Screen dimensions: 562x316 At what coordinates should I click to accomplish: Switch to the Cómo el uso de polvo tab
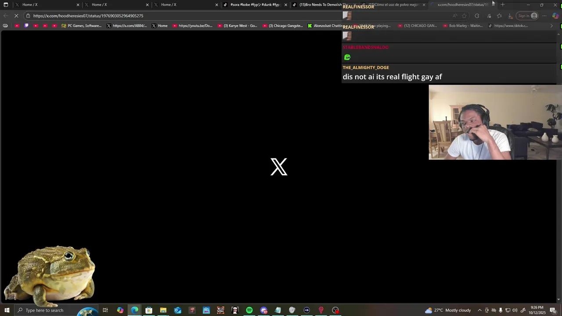click(x=393, y=5)
